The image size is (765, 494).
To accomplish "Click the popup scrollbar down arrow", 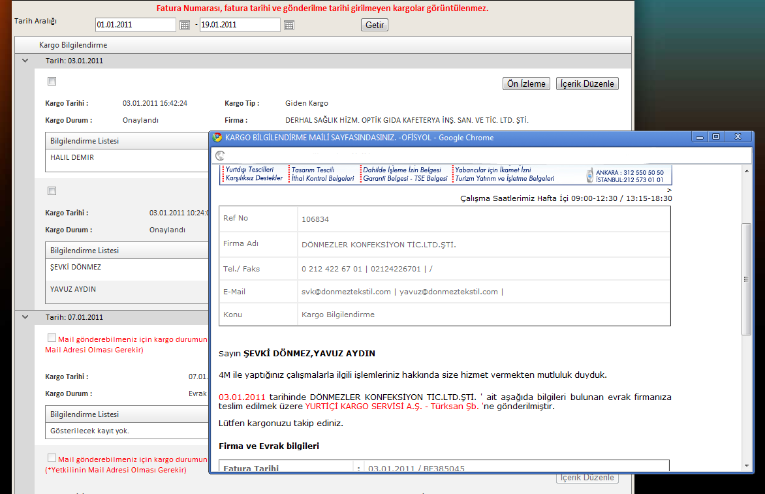I will click(746, 465).
